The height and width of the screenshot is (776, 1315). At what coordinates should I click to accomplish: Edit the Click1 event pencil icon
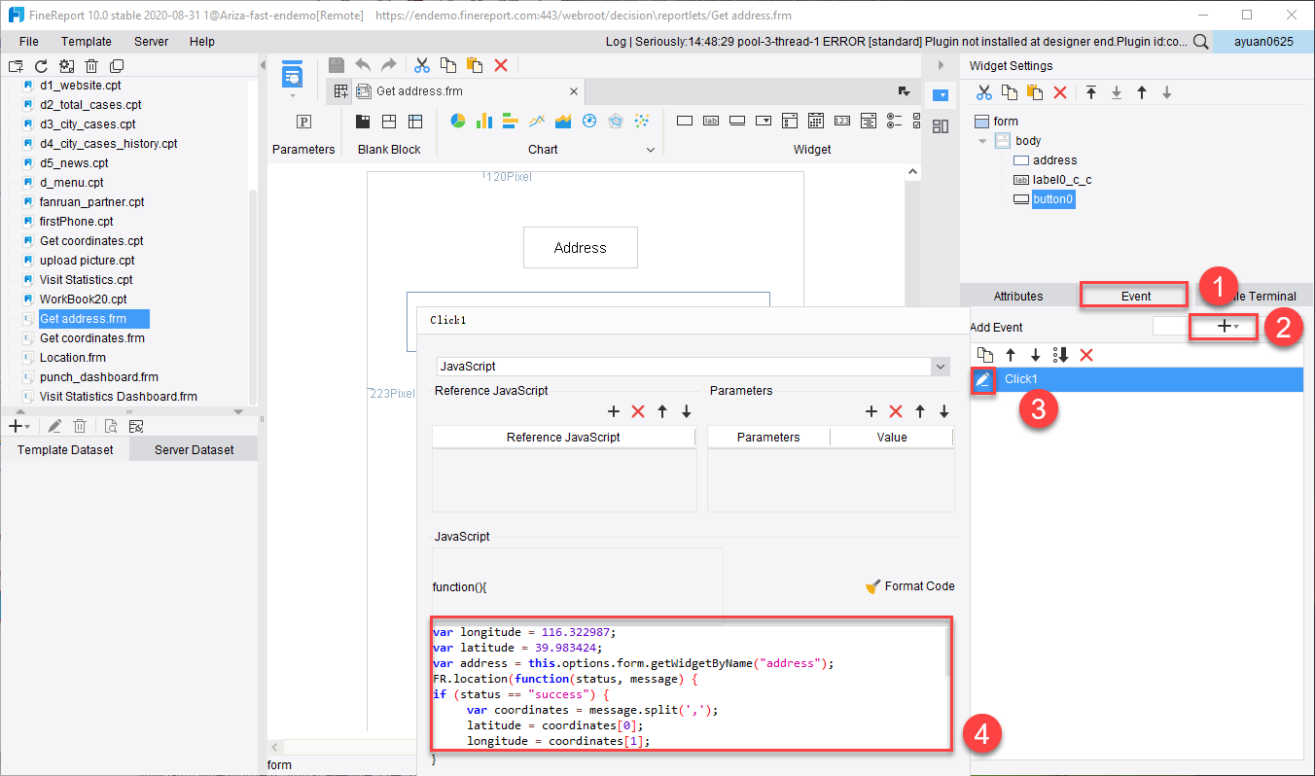(982, 380)
